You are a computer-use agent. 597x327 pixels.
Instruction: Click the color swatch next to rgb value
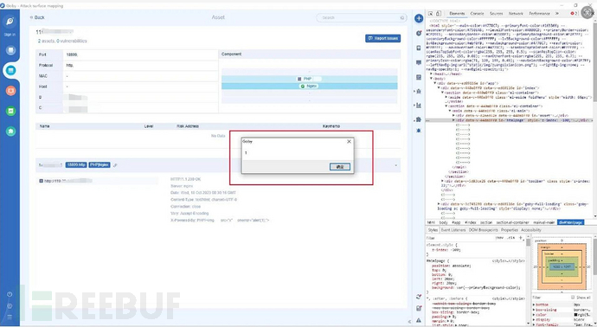pyautogui.click(x=575, y=315)
